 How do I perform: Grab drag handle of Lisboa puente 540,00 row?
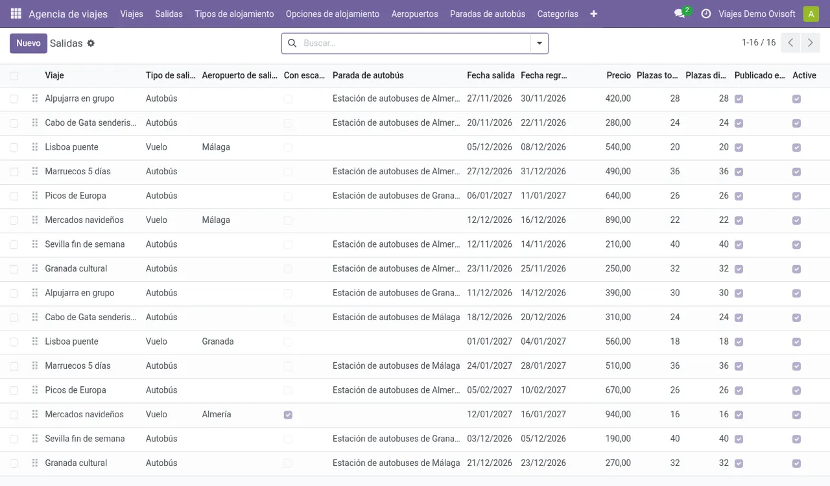(x=35, y=147)
